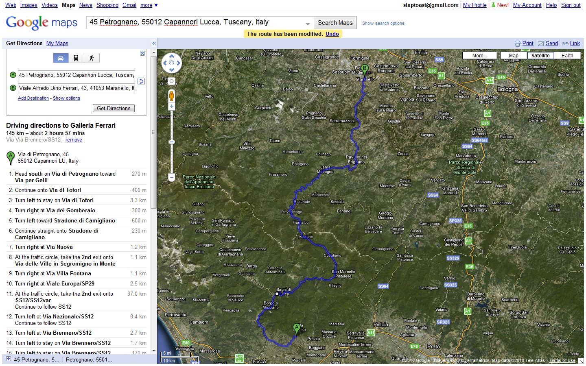This screenshot has width=586, height=366.
Task: Click the zoom slider handle
Action: click(x=172, y=142)
